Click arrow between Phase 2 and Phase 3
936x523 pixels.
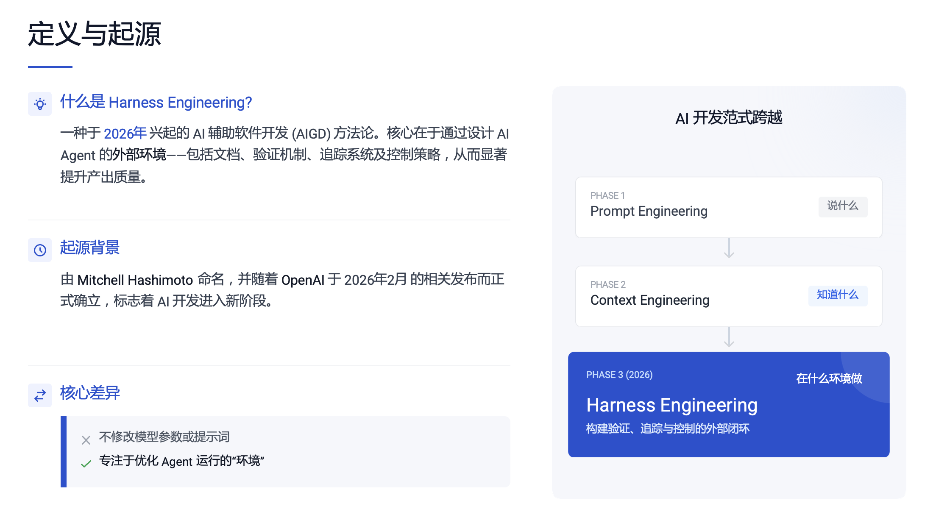click(729, 337)
